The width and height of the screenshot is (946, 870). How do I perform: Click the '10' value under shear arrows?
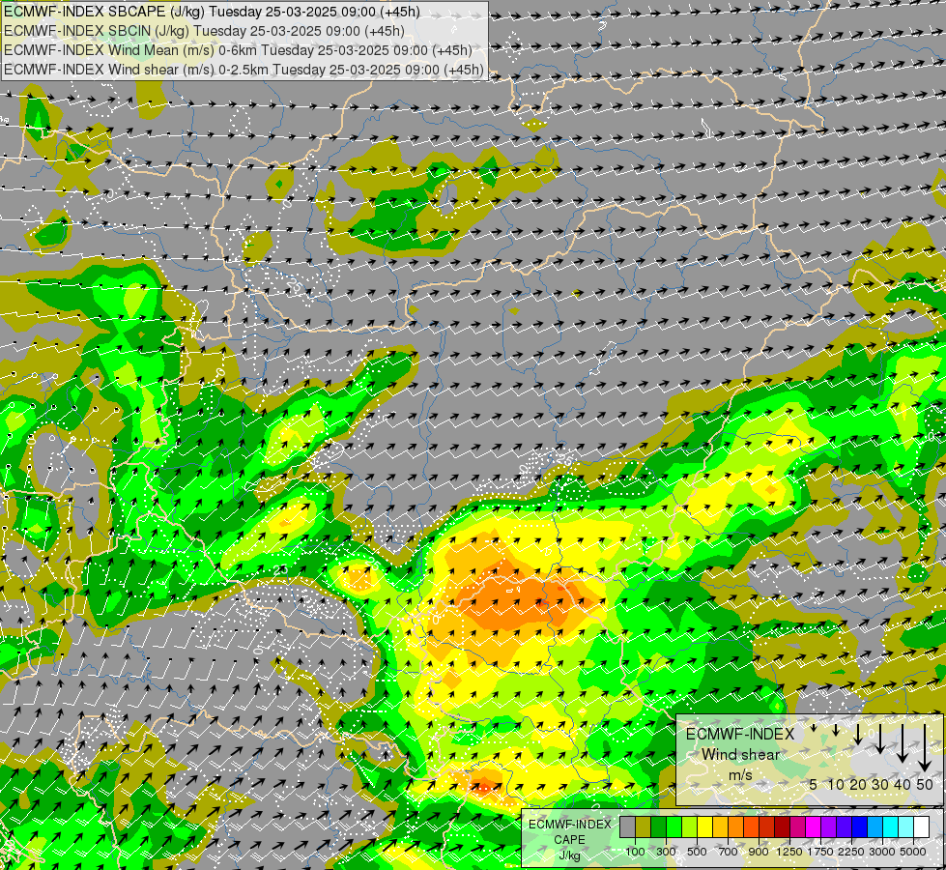[836, 784]
